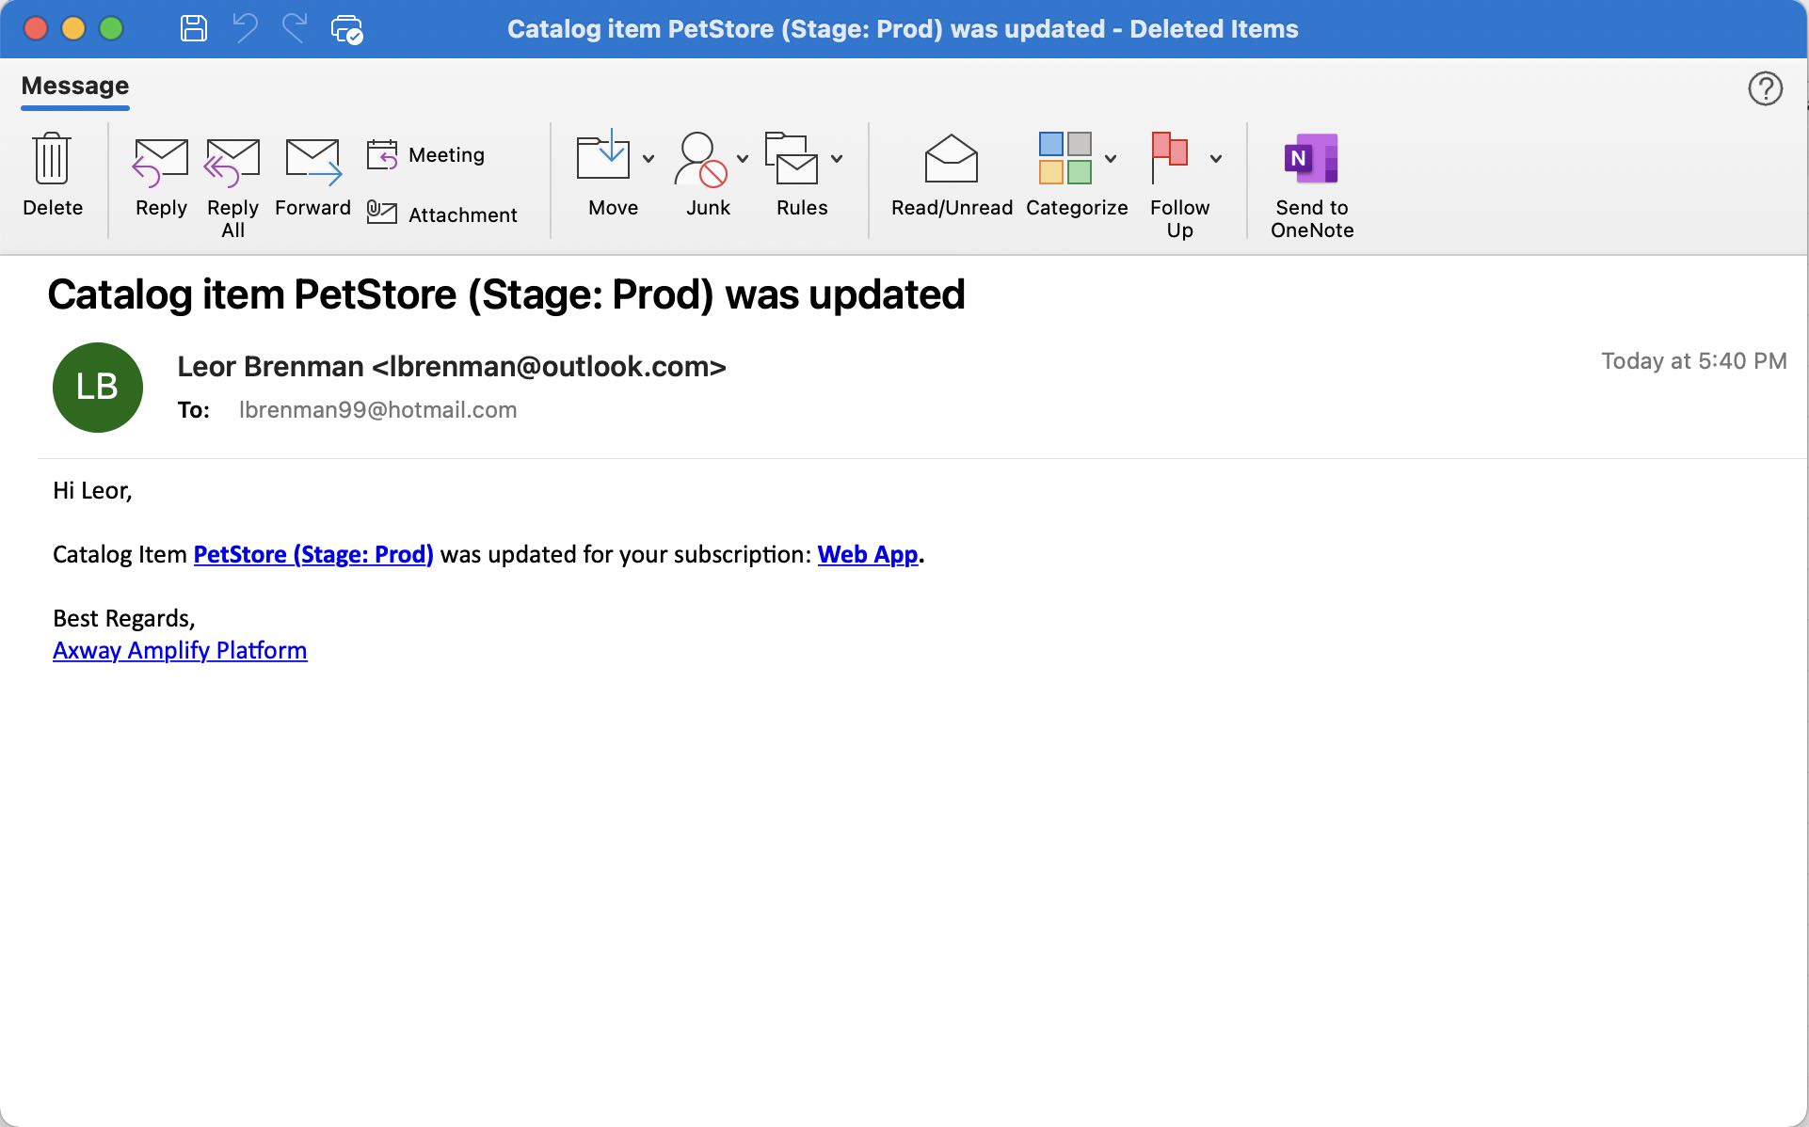Viewport: 1809px width, 1127px height.
Task: Choose Reply All
Action: pos(232,186)
